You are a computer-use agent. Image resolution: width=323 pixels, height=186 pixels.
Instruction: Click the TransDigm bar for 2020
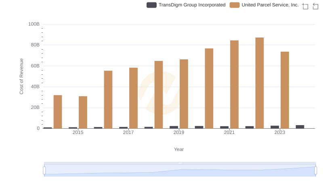point(199,127)
